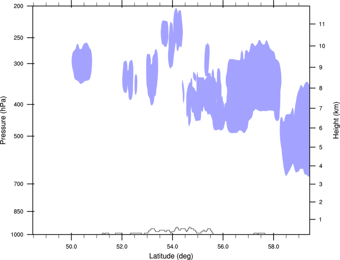This screenshot has width=340, height=260.
Task: Click the 56.0 latitude tick label
Action: 223,247
